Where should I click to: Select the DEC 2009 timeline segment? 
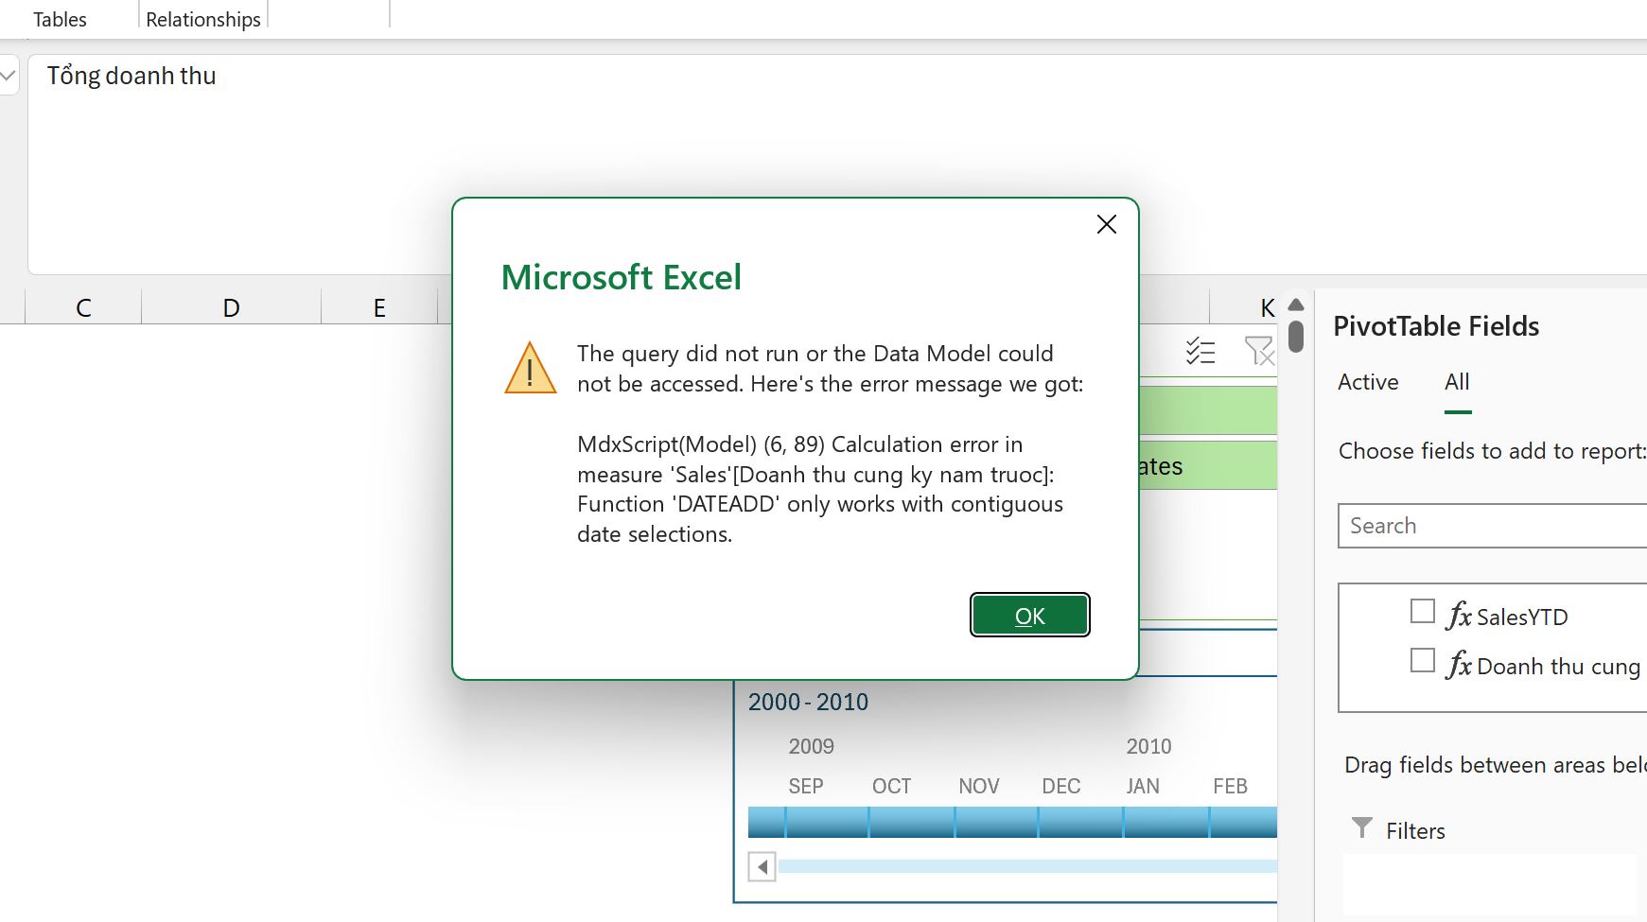pos(1081,822)
